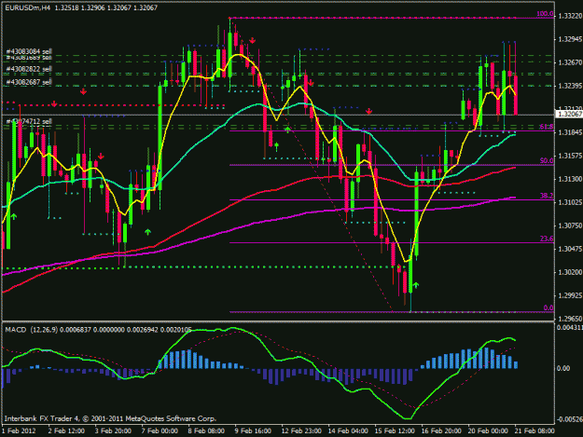Click the current price tag 1.32067
Screen dimensions: 583x437
coord(569,114)
